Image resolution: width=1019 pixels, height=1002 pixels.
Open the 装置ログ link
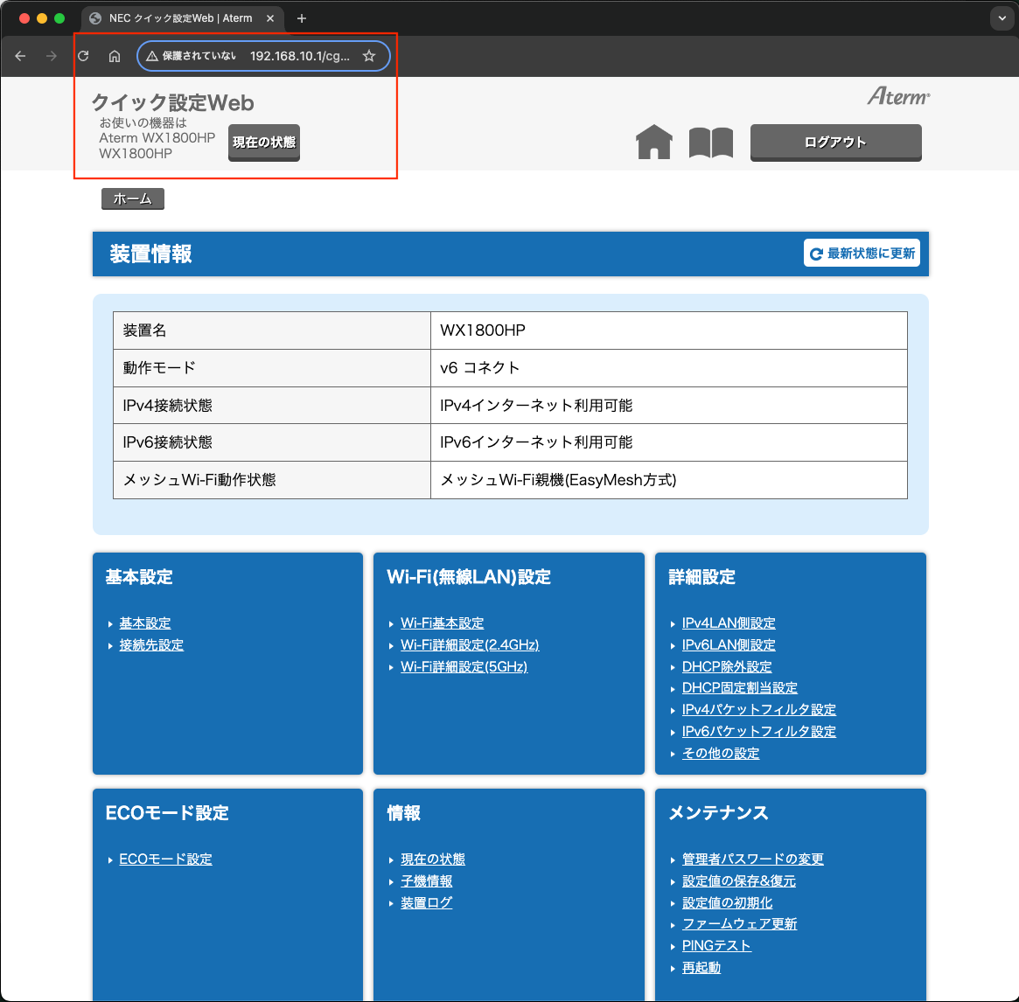pyautogui.click(x=426, y=902)
